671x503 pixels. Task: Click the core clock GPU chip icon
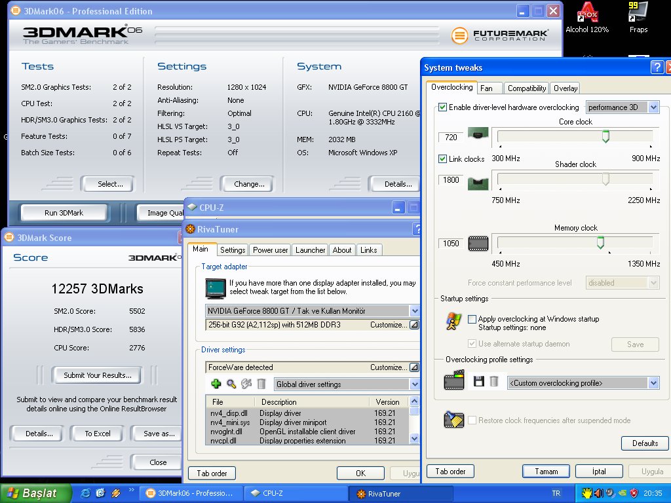478,133
